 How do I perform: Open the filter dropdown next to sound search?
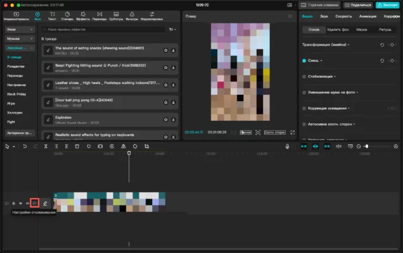pos(172,30)
